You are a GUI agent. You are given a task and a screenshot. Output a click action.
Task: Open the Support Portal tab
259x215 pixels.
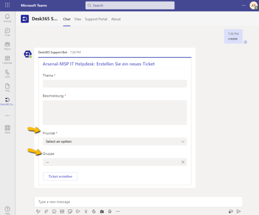(x=96, y=19)
